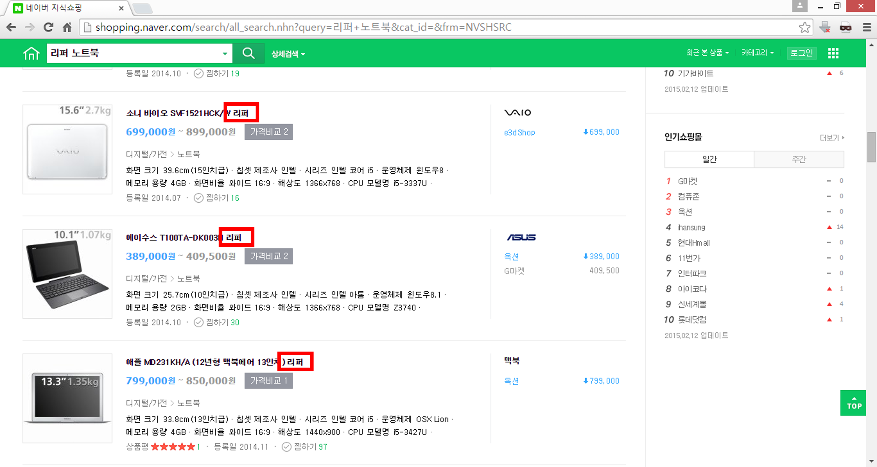Bookmark page with star icon
The width and height of the screenshot is (877, 467).
click(804, 28)
